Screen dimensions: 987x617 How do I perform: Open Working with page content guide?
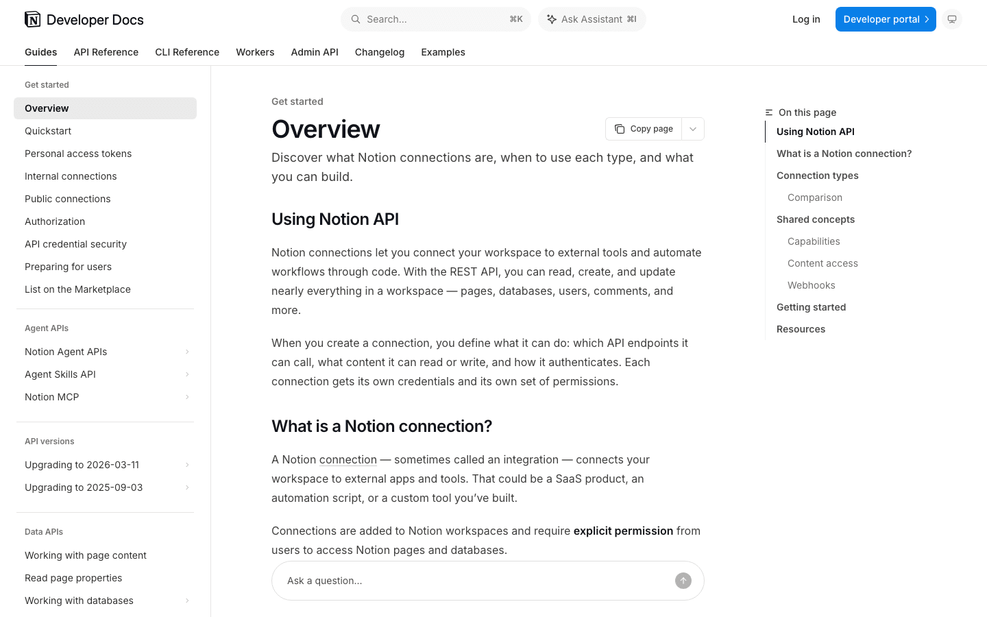click(105, 555)
